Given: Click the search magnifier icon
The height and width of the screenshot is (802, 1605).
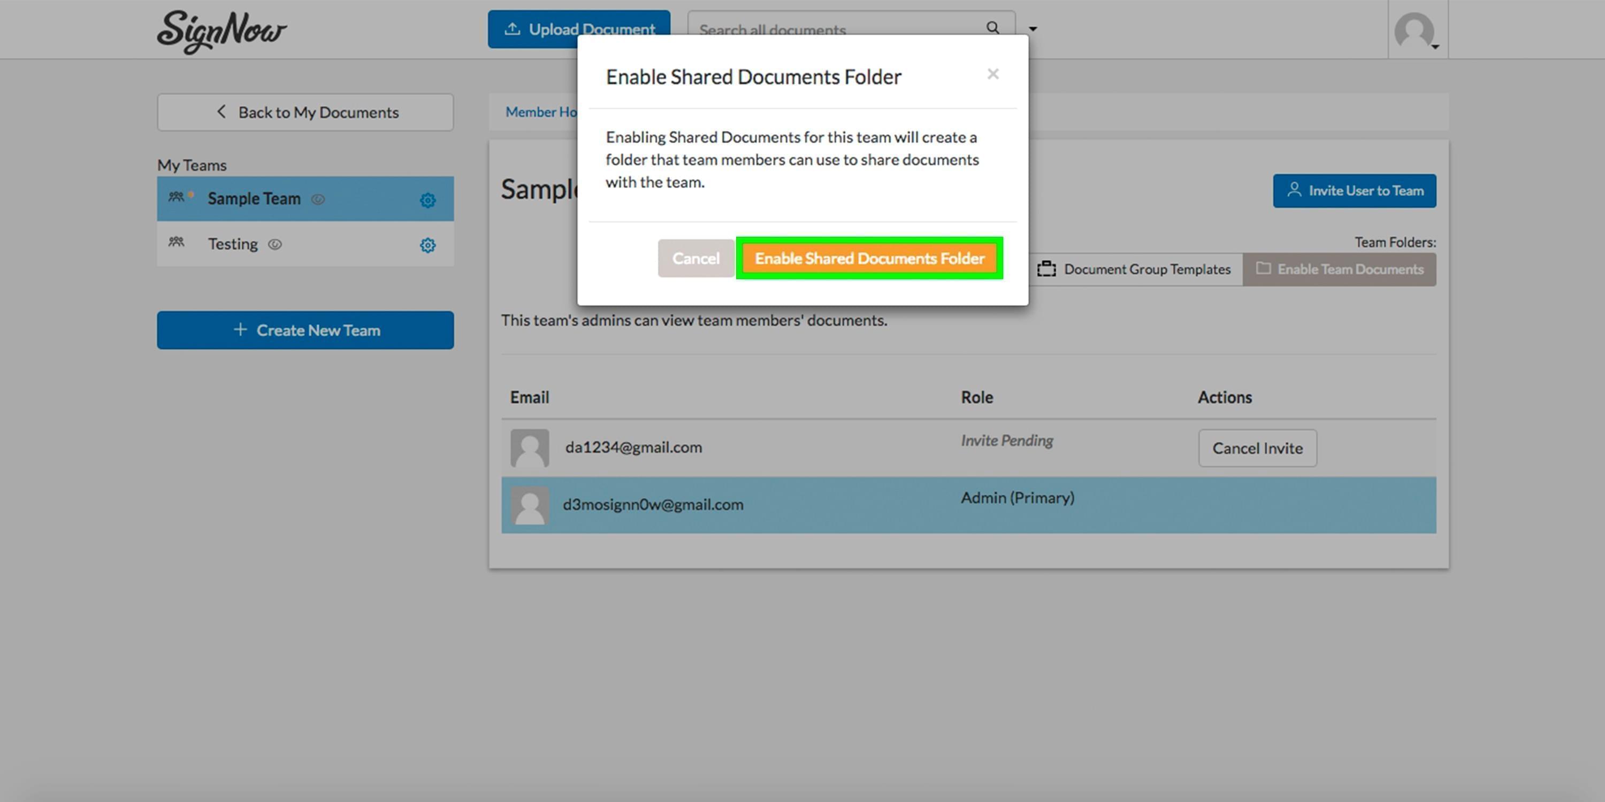Looking at the screenshot, I should (x=993, y=28).
